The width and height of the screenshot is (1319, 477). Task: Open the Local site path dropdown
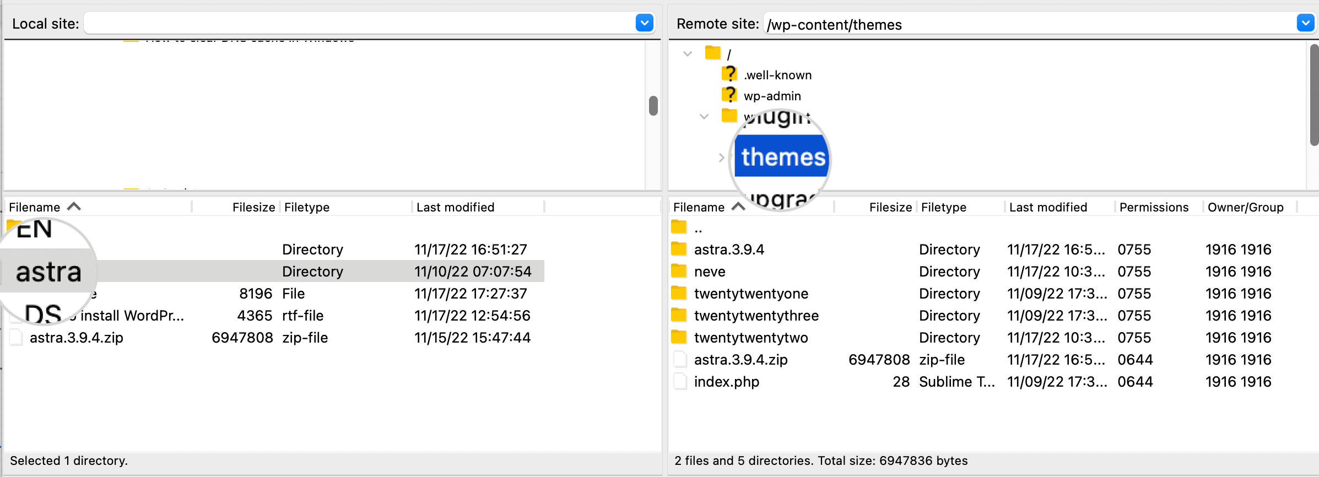pos(644,23)
